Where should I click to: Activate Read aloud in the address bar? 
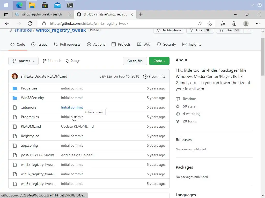200,23
